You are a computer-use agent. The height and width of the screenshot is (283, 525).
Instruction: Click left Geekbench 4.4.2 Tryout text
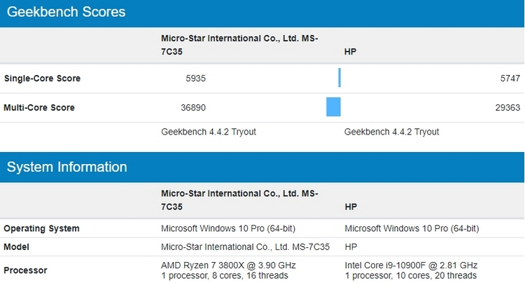[209, 132]
